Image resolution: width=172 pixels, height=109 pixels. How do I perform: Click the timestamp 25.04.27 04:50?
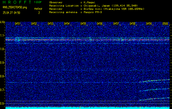11,13
